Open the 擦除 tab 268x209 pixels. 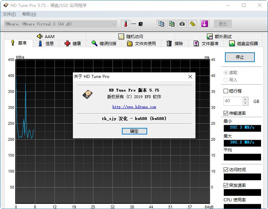(x=175, y=44)
